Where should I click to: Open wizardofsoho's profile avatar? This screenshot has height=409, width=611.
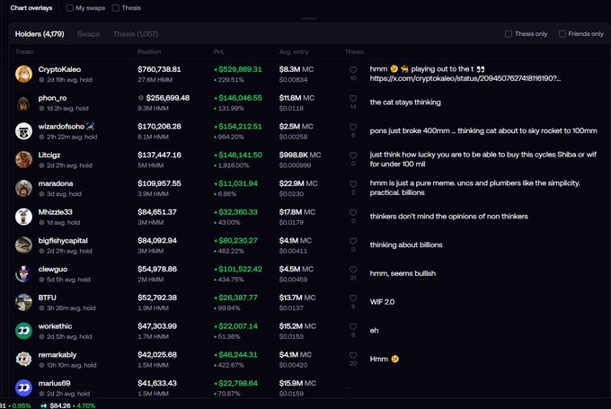(23, 131)
